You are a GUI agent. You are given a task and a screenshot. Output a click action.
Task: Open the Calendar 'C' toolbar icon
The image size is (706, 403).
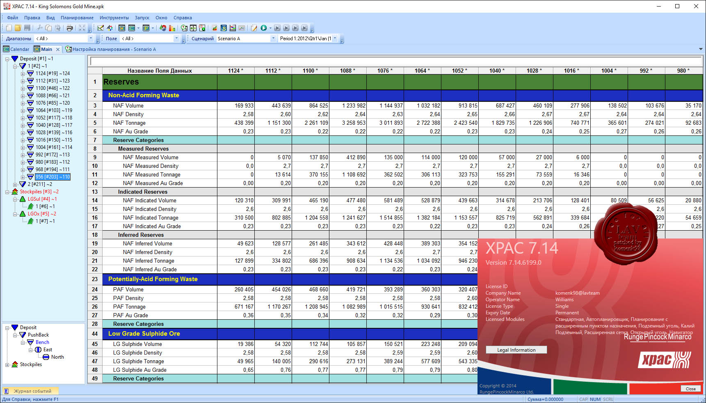coord(132,28)
